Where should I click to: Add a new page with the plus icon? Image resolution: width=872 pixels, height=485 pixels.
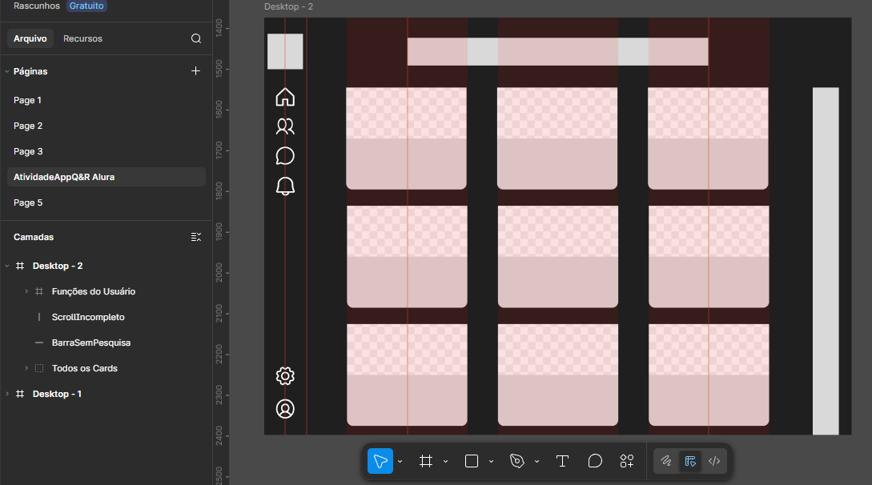(196, 71)
